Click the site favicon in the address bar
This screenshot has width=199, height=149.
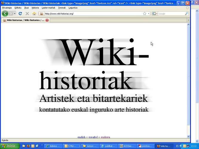click(42, 14)
